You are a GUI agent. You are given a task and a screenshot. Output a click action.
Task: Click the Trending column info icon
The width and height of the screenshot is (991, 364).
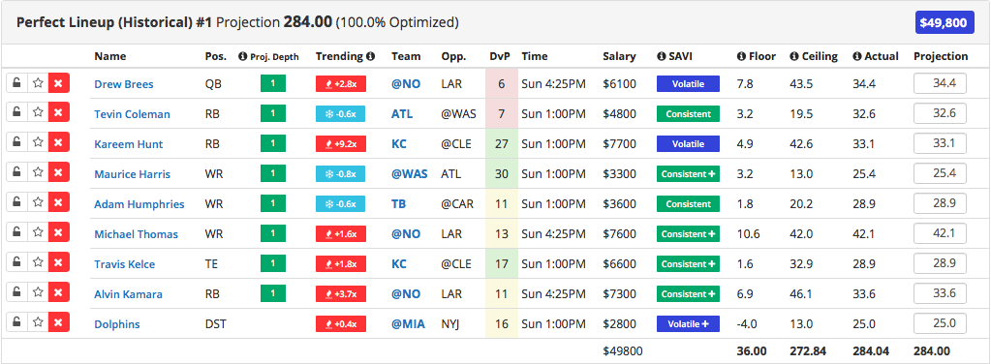[371, 55]
